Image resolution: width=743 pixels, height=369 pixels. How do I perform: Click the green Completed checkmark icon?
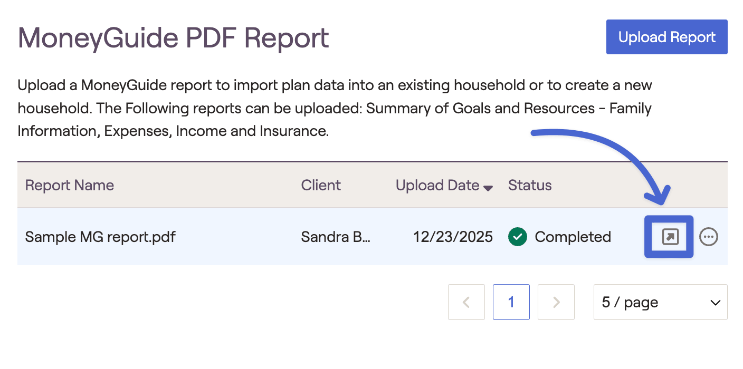coord(518,237)
